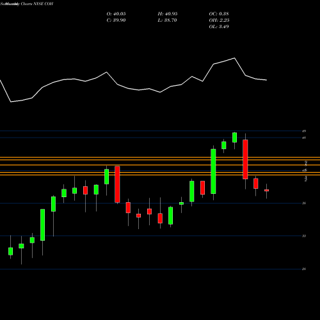Click the 48 price axis label
This screenshot has height=320, width=320.
pos(304,138)
